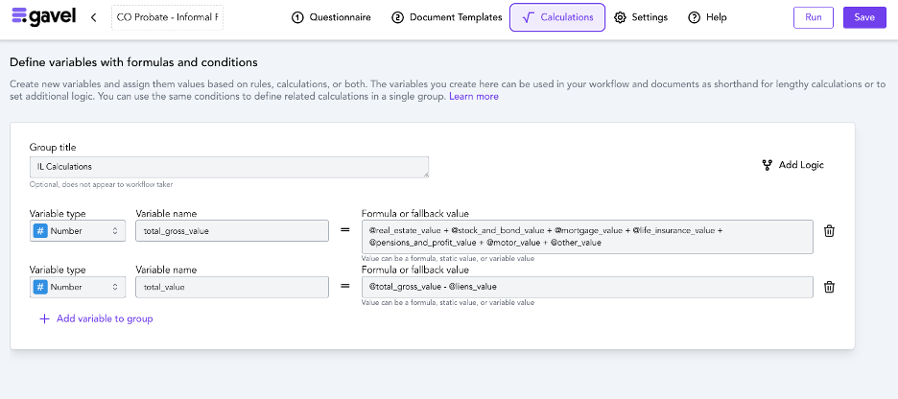Click the purple Save button
This screenshot has width=898, height=399.
click(x=864, y=17)
